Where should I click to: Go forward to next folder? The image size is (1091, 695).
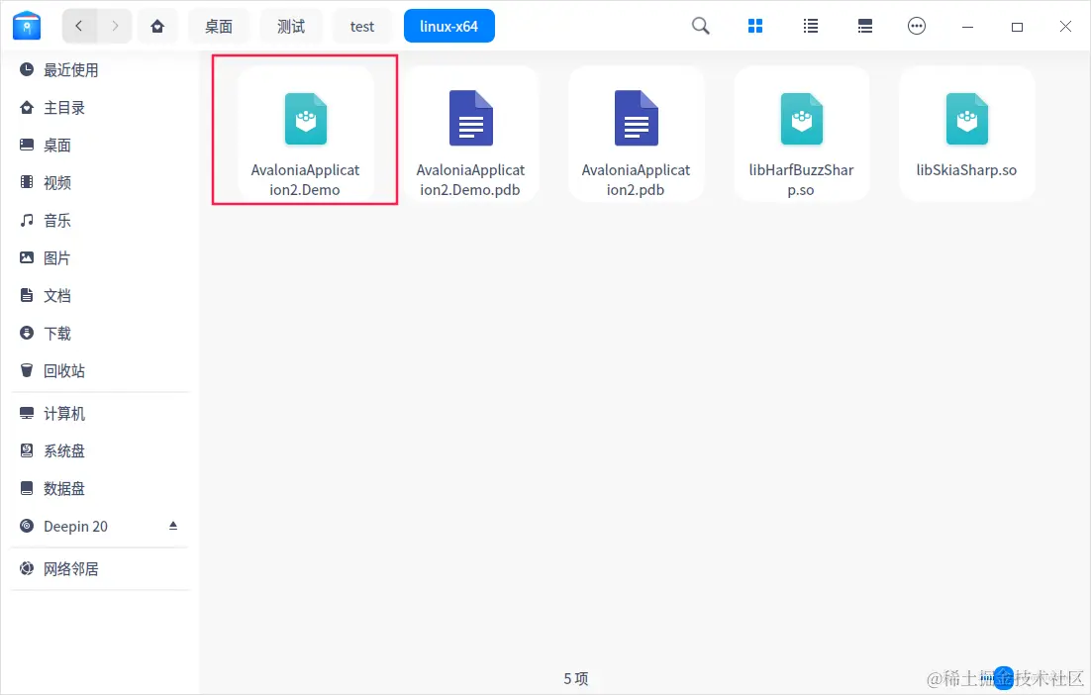(x=115, y=27)
